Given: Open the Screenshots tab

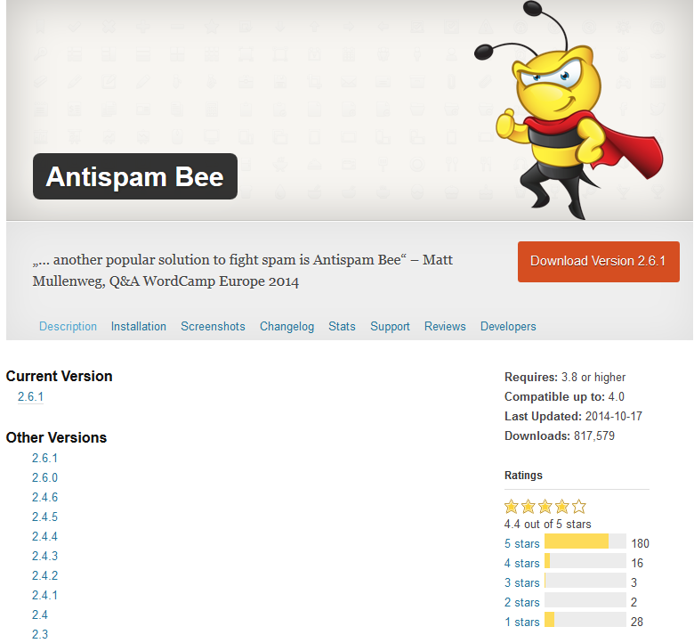Looking at the screenshot, I should click(213, 326).
